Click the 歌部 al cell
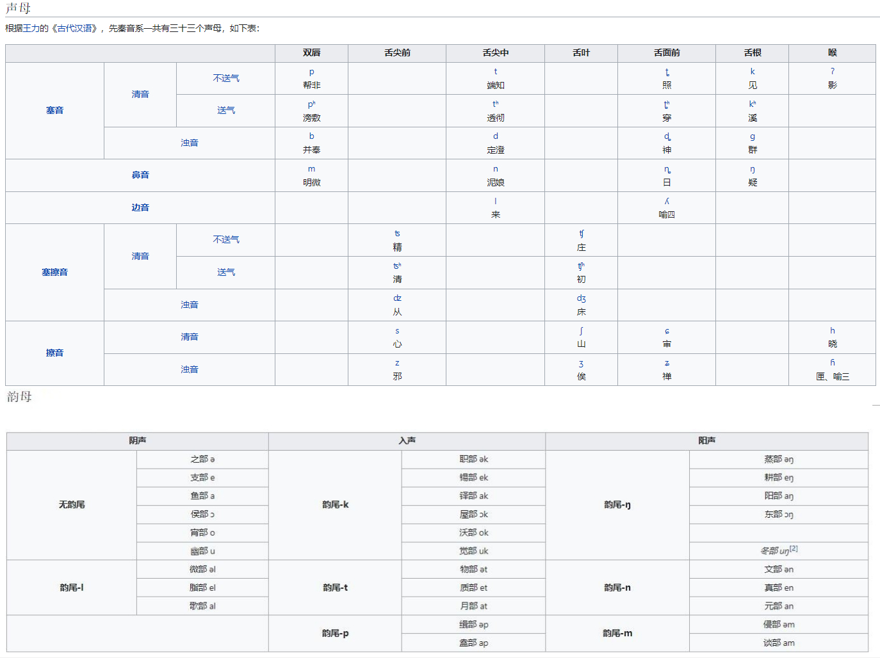Image resolution: width=880 pixels, height=658 pixels. pos(202,606)
